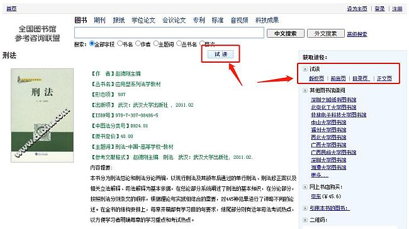Expand the 网上书店购买 arrow icon
This screenshot has height=229, width=409.
(305, 187)
